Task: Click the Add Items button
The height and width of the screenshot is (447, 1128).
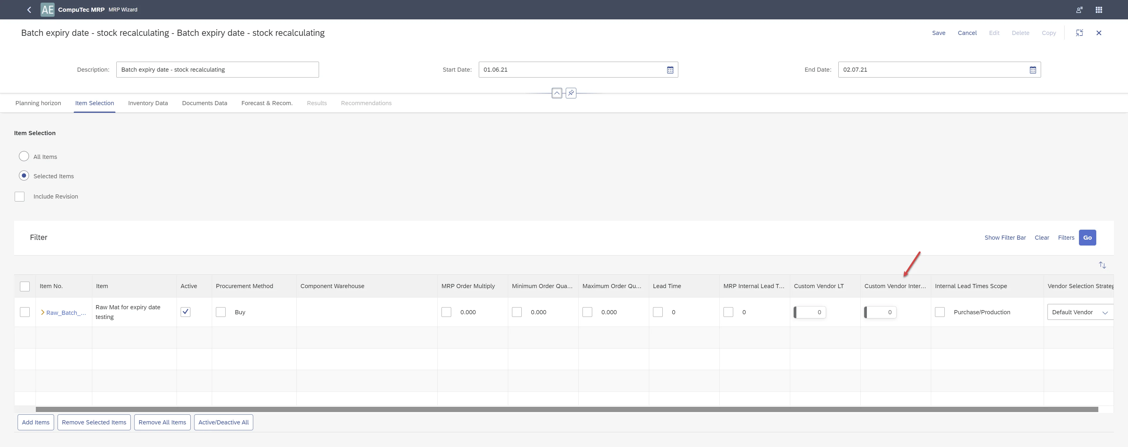Action: pos(36,422)
